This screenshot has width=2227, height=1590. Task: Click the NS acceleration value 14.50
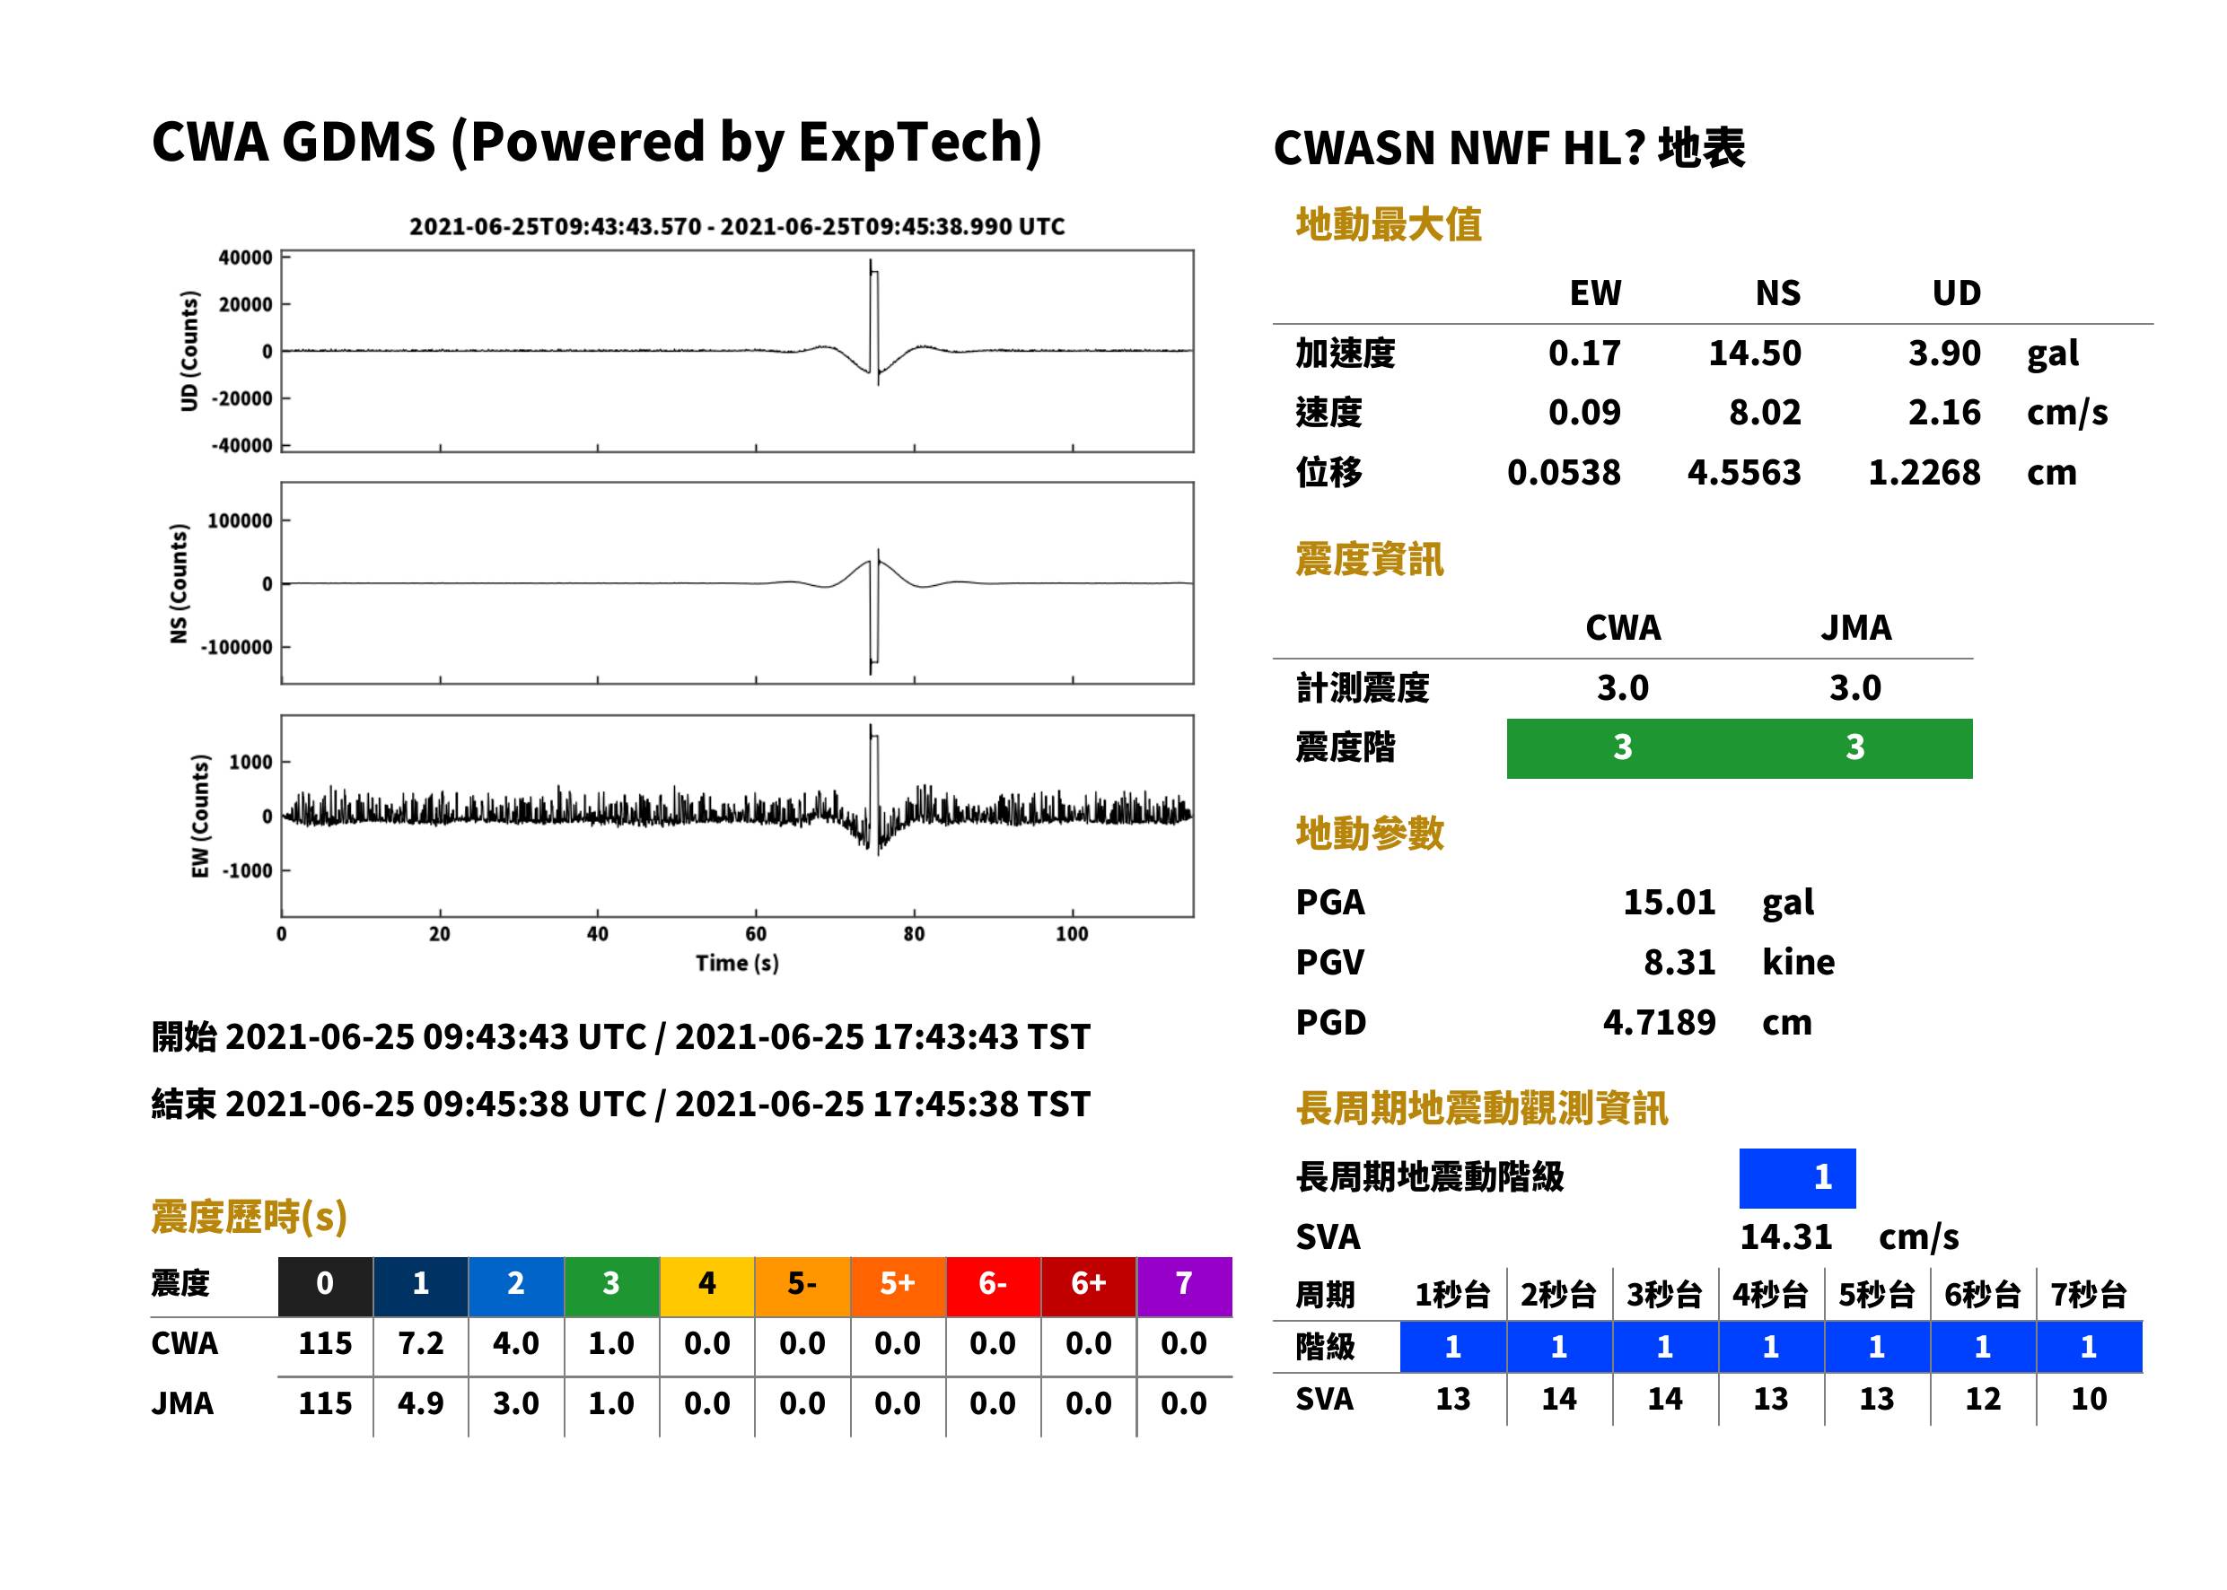[x=1755, y=354]
